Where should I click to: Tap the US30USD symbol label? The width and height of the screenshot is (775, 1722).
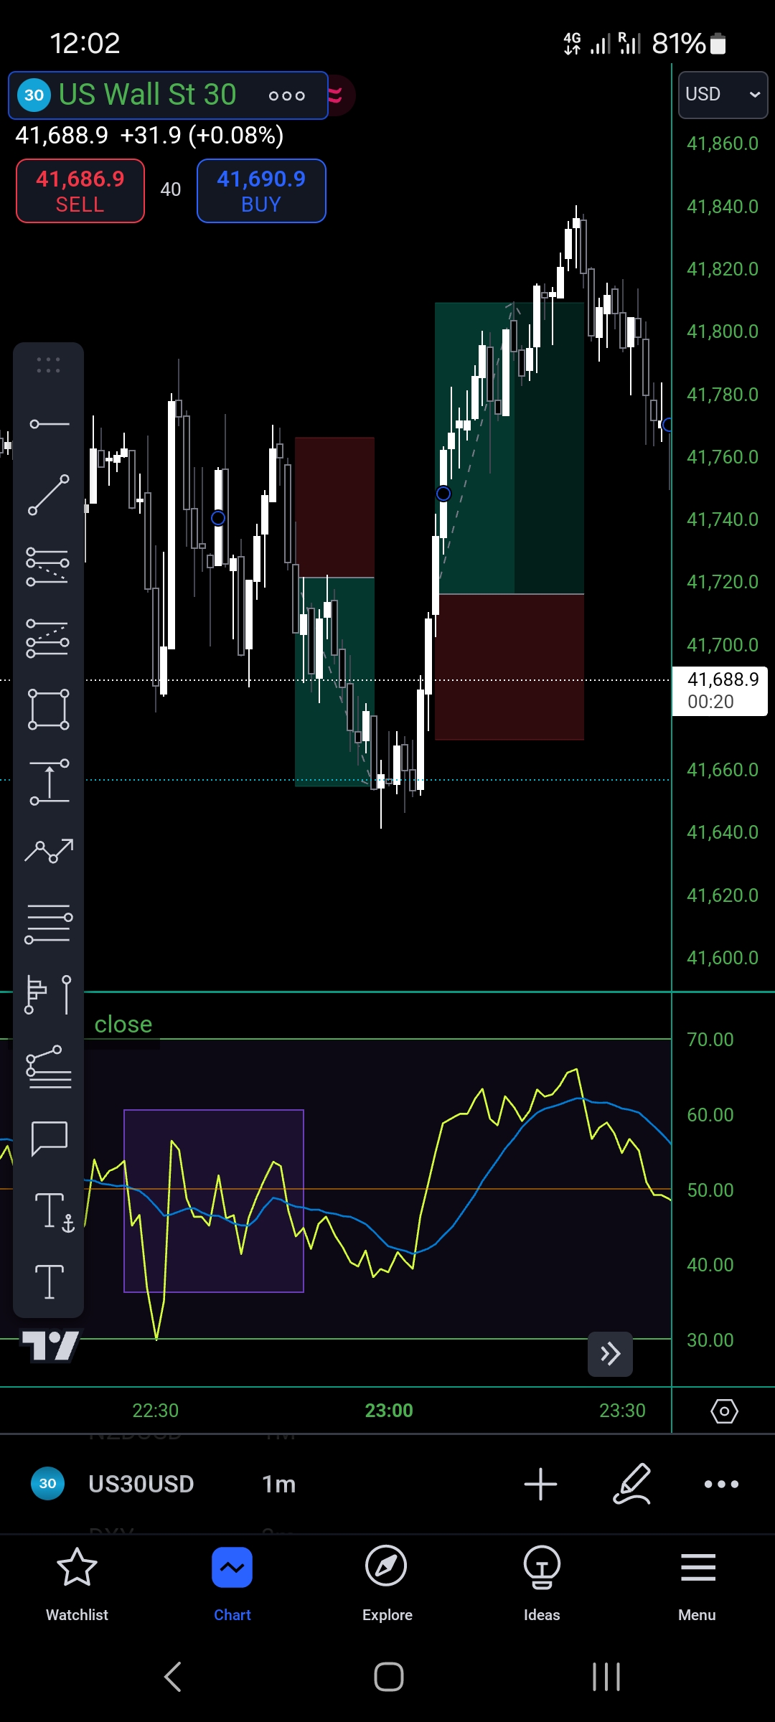[x=141, y=1484]
